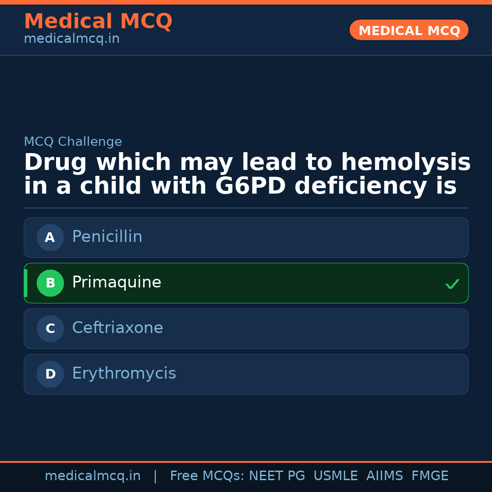This screenshot has height=492, width=492.
Task: Click the letter C option badge
Action: tap(50, 328)
